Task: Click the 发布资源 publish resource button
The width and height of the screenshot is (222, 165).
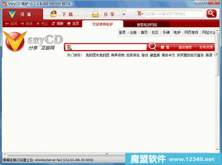Action: (206, 47)
